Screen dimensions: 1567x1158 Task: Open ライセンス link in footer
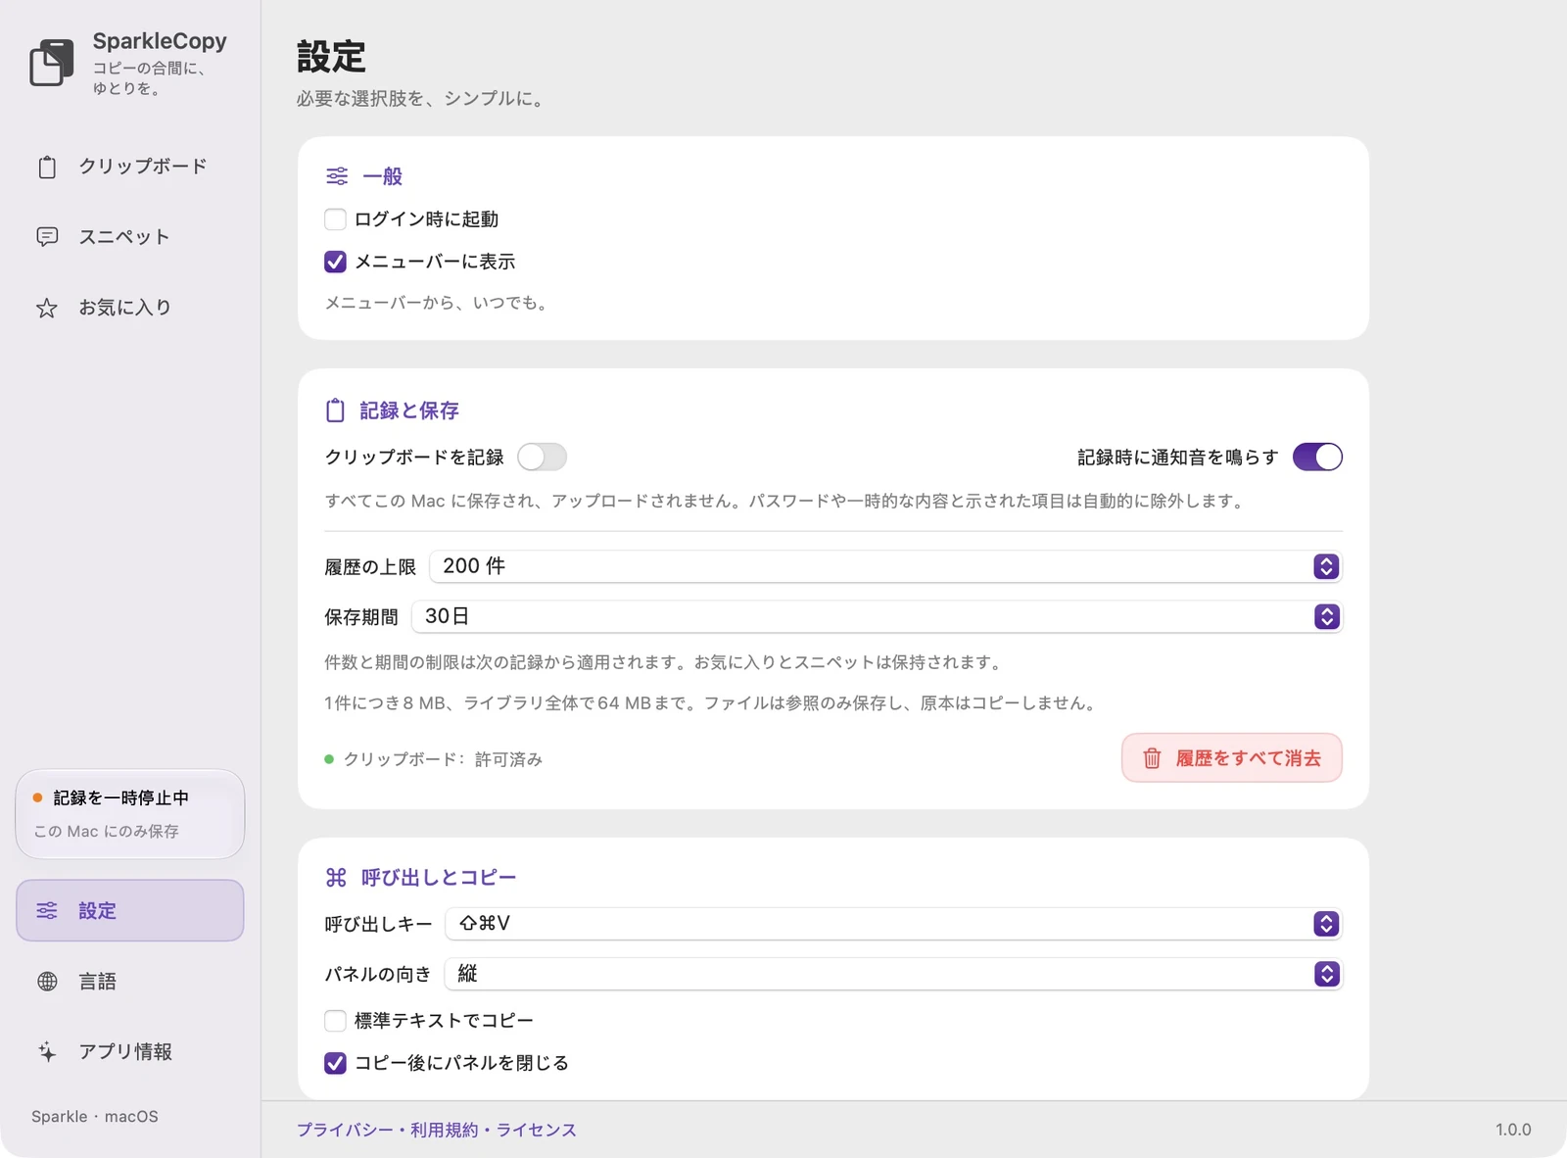coord(537,1130)
